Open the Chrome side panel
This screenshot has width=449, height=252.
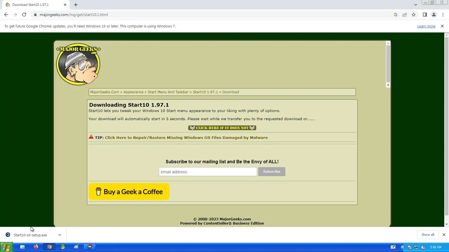point(425,15)
